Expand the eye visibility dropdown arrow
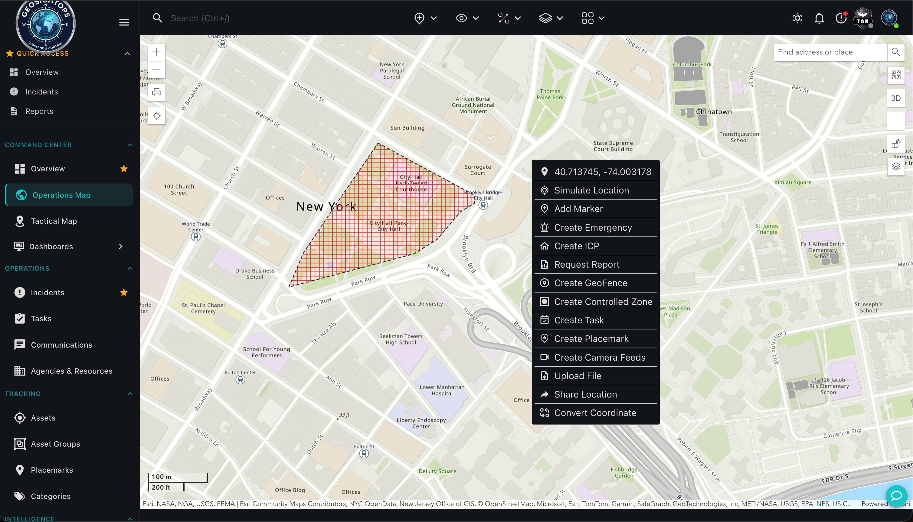The image size is (913, 522). click(476, 18)
